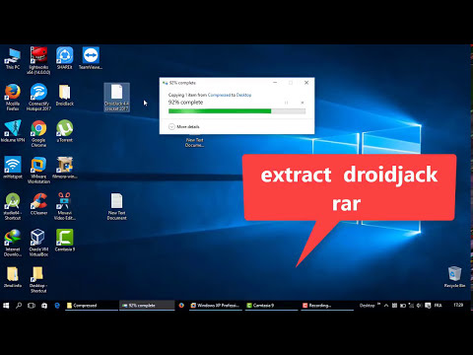
Task: Launch TeamViewer from the desktop
Action: pos(91,58)
